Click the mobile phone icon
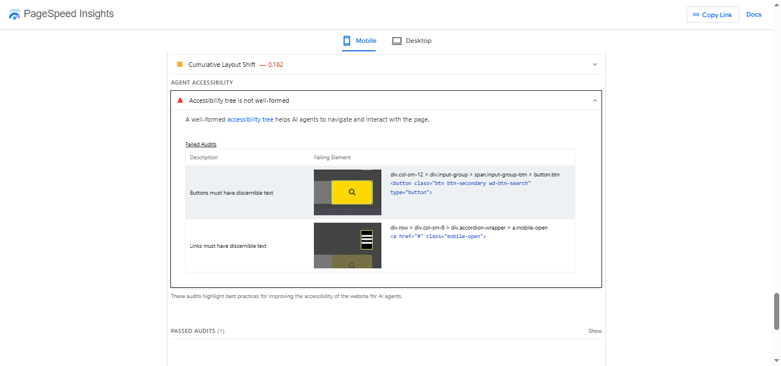The image size is (781, 366). [346, 41]
